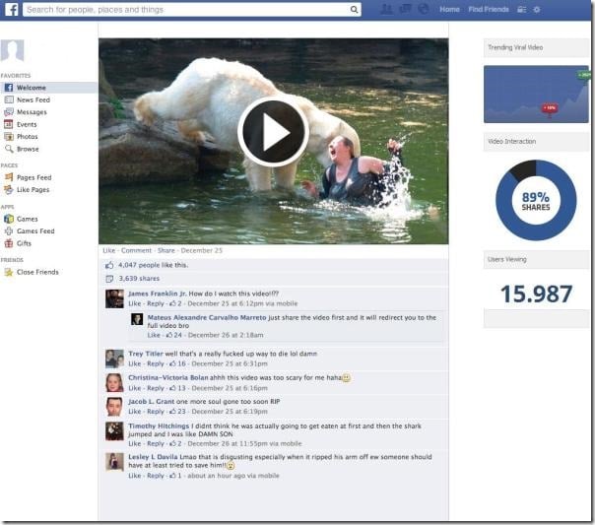595x525 pixels.
Task: Click Share under the video
Action: [166, 250]
